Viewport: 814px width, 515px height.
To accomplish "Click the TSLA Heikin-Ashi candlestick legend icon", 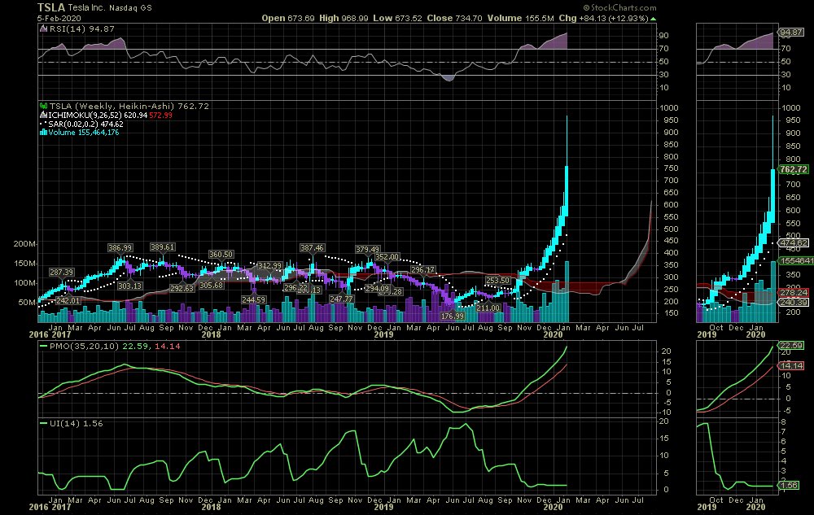I will (44, 106).
